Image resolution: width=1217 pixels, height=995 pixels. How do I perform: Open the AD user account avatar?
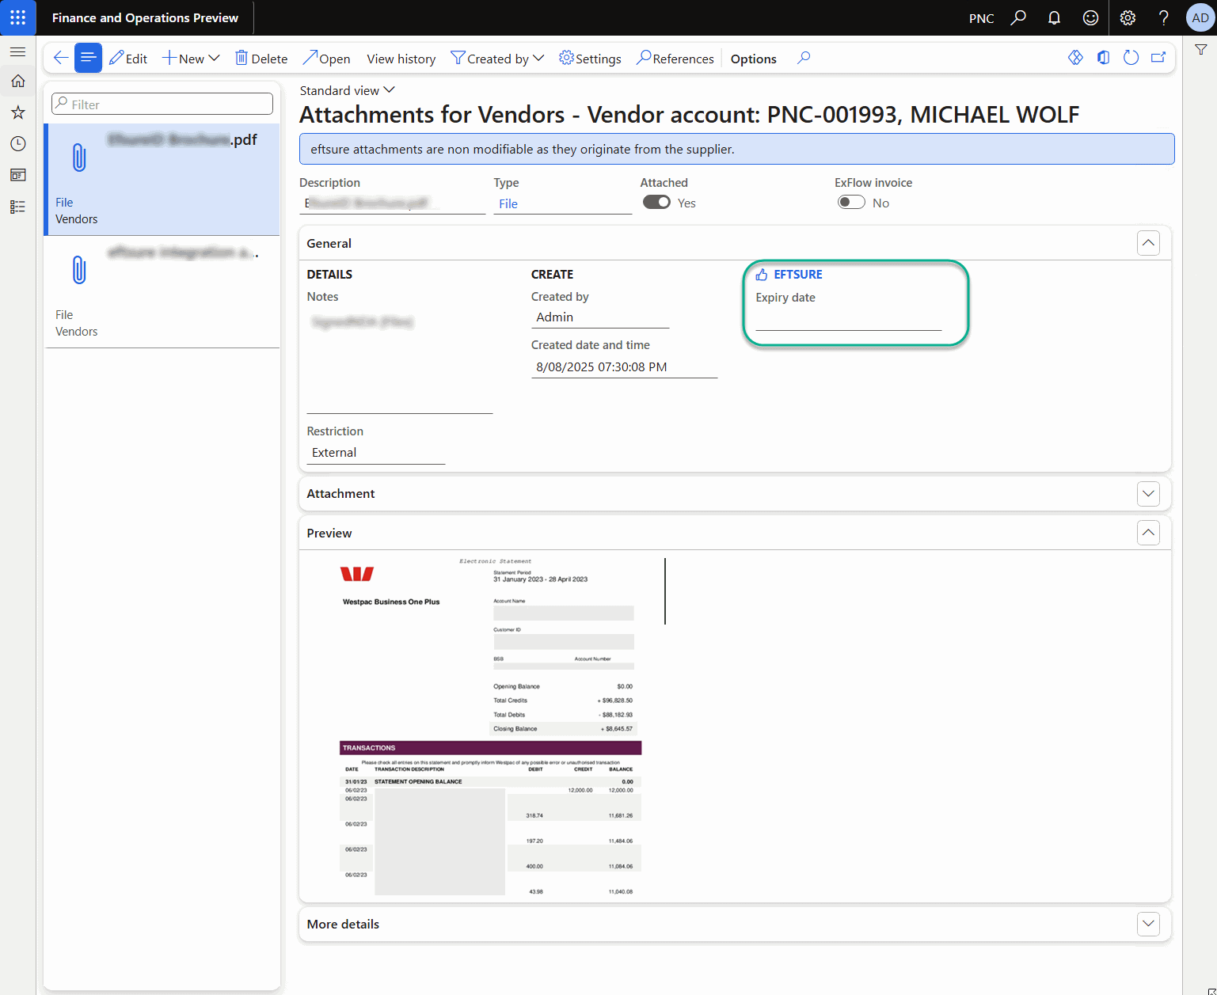pos(1200,17)
